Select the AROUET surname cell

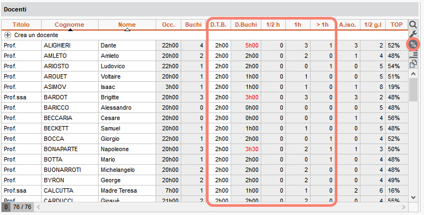point(70,76)
